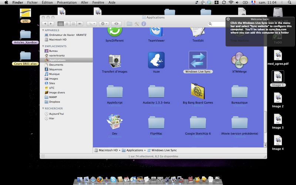296x185 pixels.
Task: Select the Audacity 1.3.3-beta folder
Action: 156,91
